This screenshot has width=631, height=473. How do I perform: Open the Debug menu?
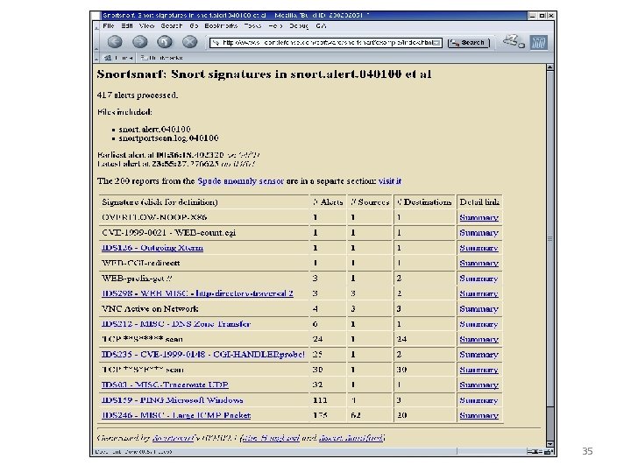[299, 25]
